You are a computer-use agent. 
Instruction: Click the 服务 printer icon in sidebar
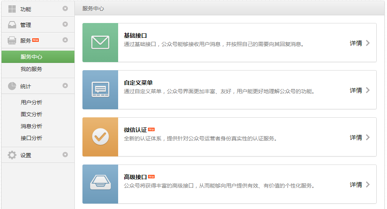click(x=12, y=41)
